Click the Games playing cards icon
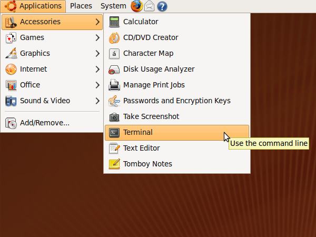316x237 pixels. click(x=11, y=37)
